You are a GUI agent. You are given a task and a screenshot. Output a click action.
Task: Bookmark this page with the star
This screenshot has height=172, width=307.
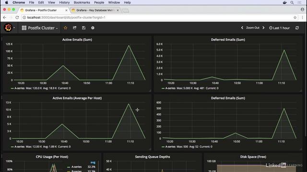tap(295, 18)
